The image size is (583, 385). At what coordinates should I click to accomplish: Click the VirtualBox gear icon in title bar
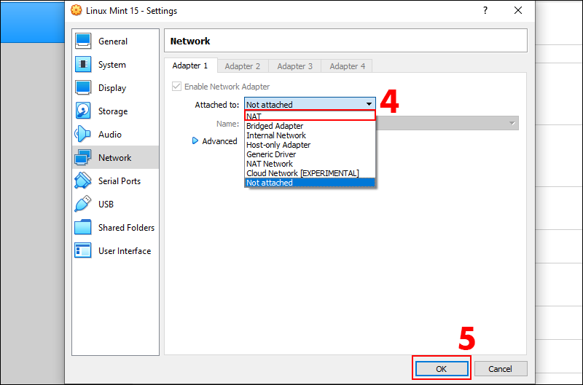pyautogui.click(x=77, y=10)
